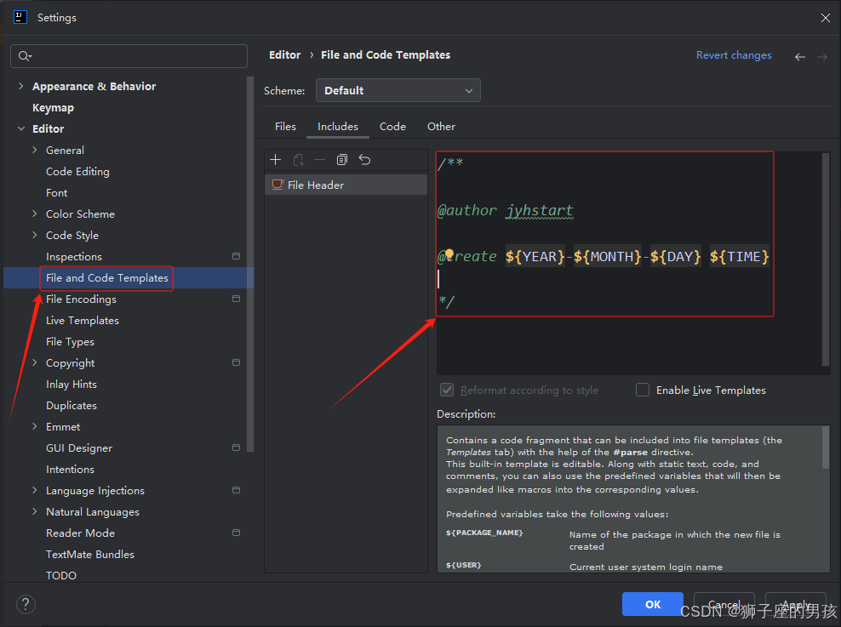Open File Types settings
Screen dimensions: 841x627
tap(71, 342)
